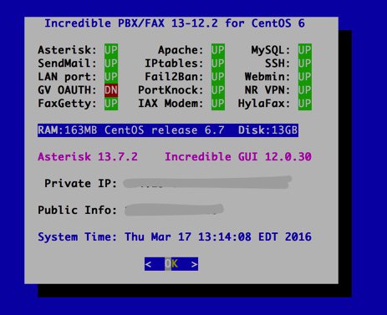387x315 pixels.
Task: Click the red GV OAUTH DN status
Action: point(111,90)
